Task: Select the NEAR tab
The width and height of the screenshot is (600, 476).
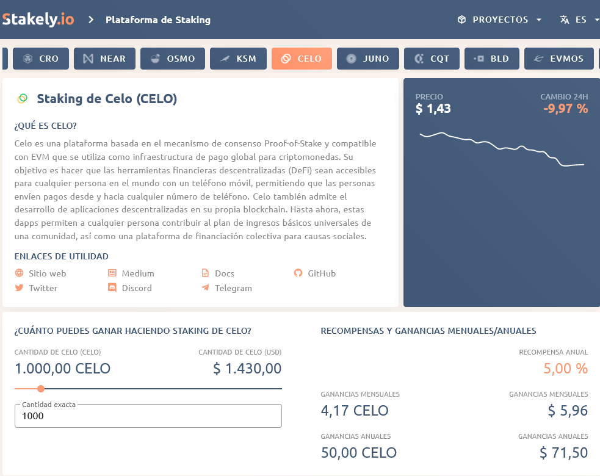Action: 104,59
